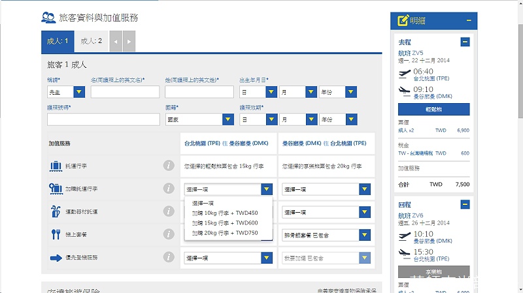Click the sports equipment golf bag icon

click(56, 211)
